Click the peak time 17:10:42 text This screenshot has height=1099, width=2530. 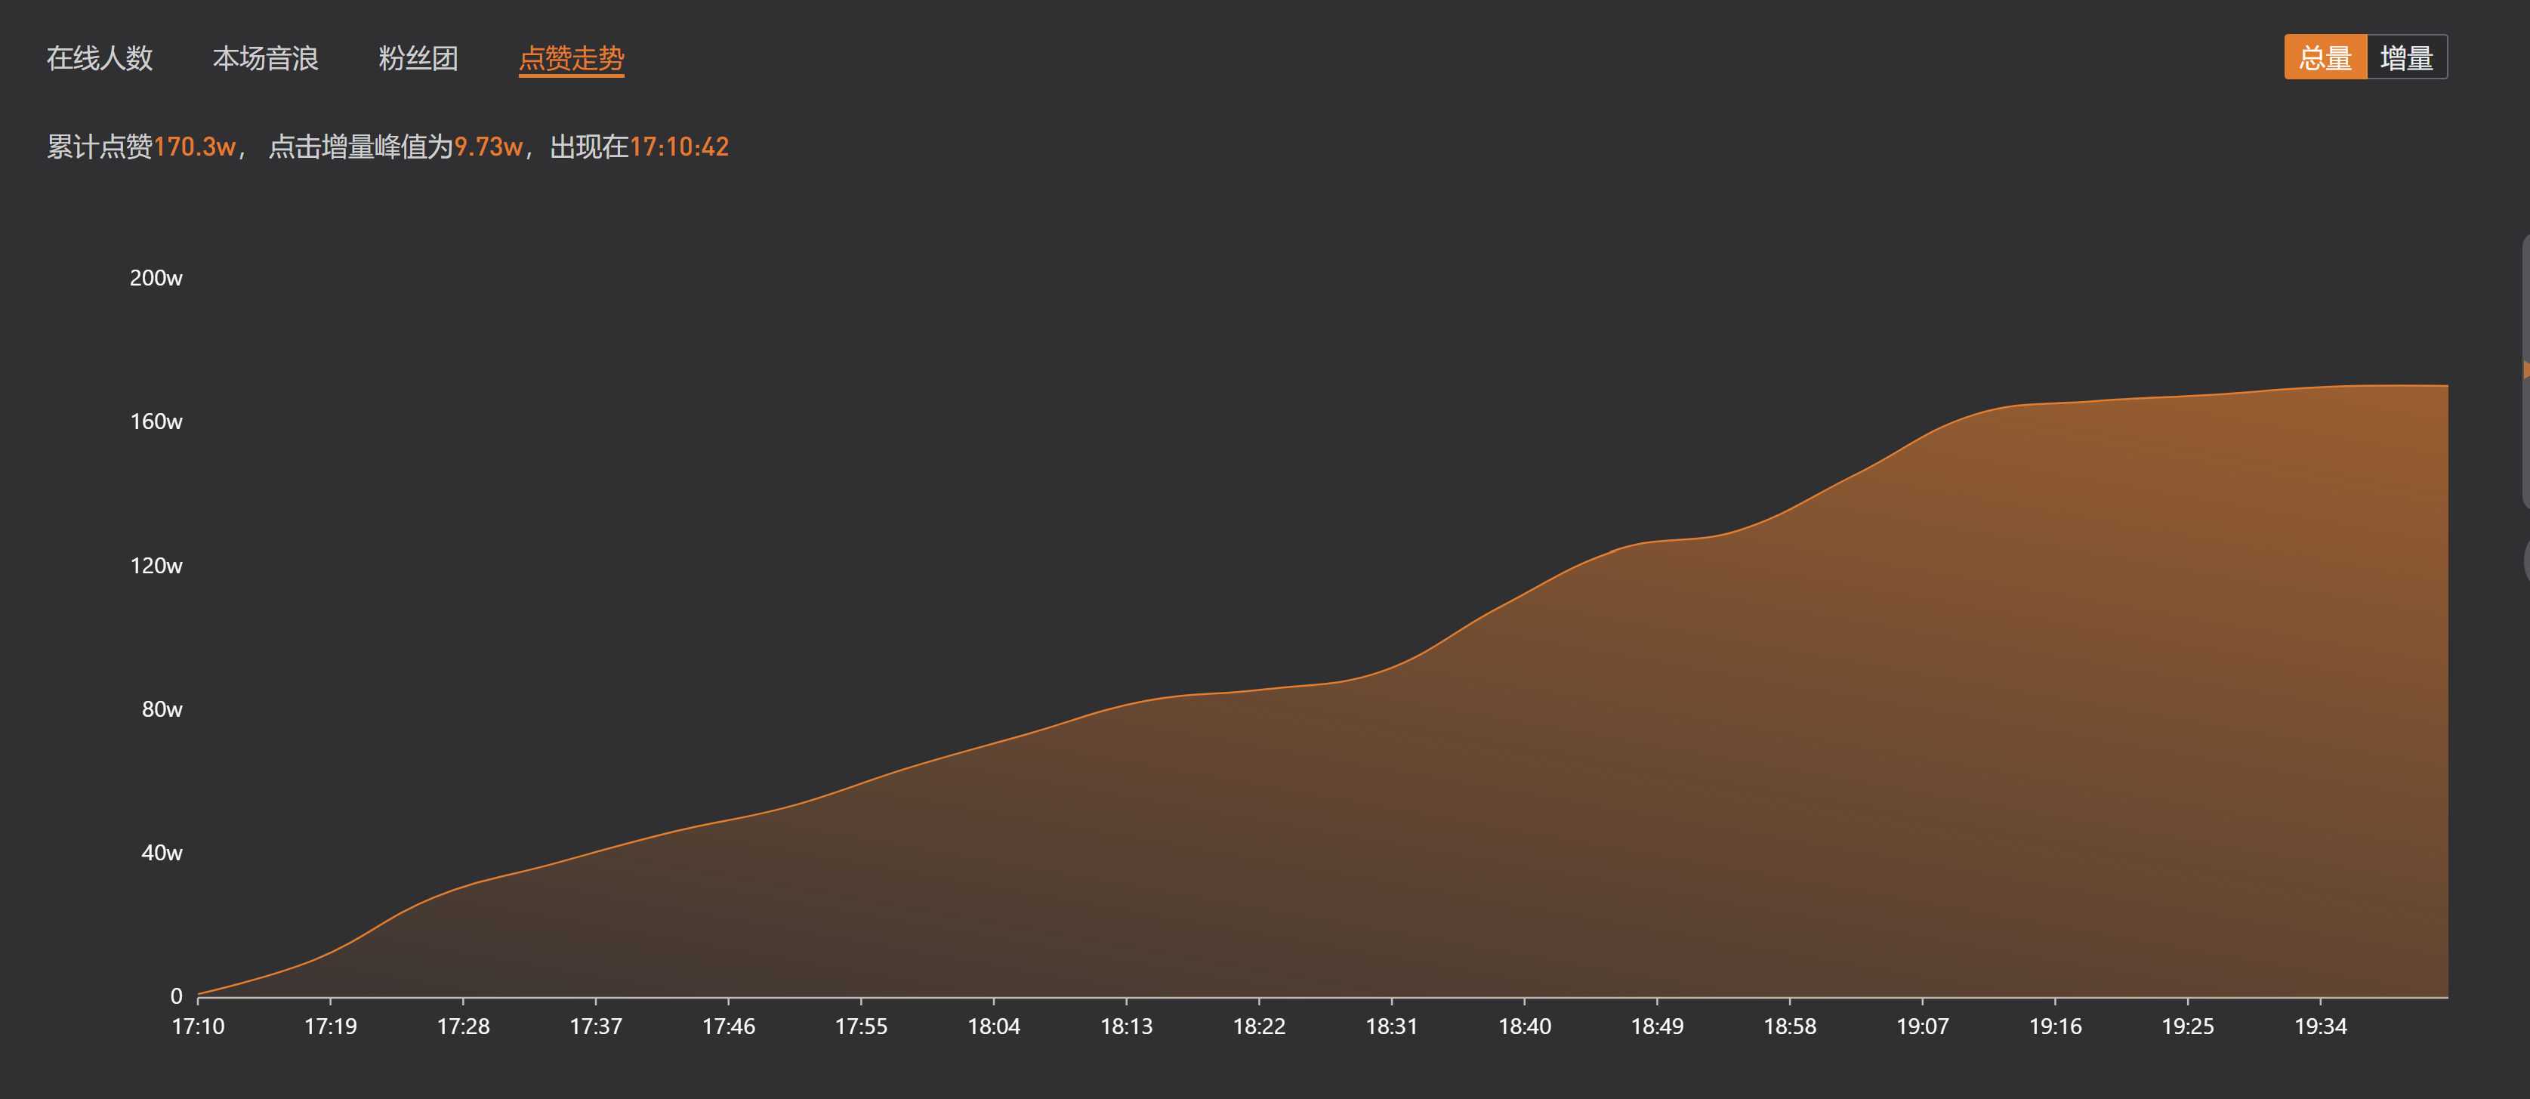click(679, 147)
